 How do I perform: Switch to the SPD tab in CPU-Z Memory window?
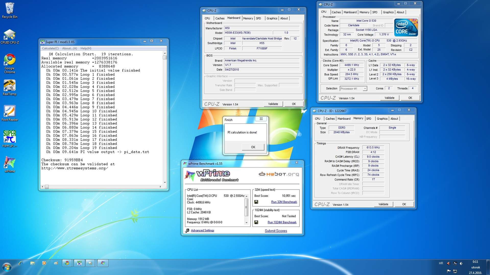[369, 119]
